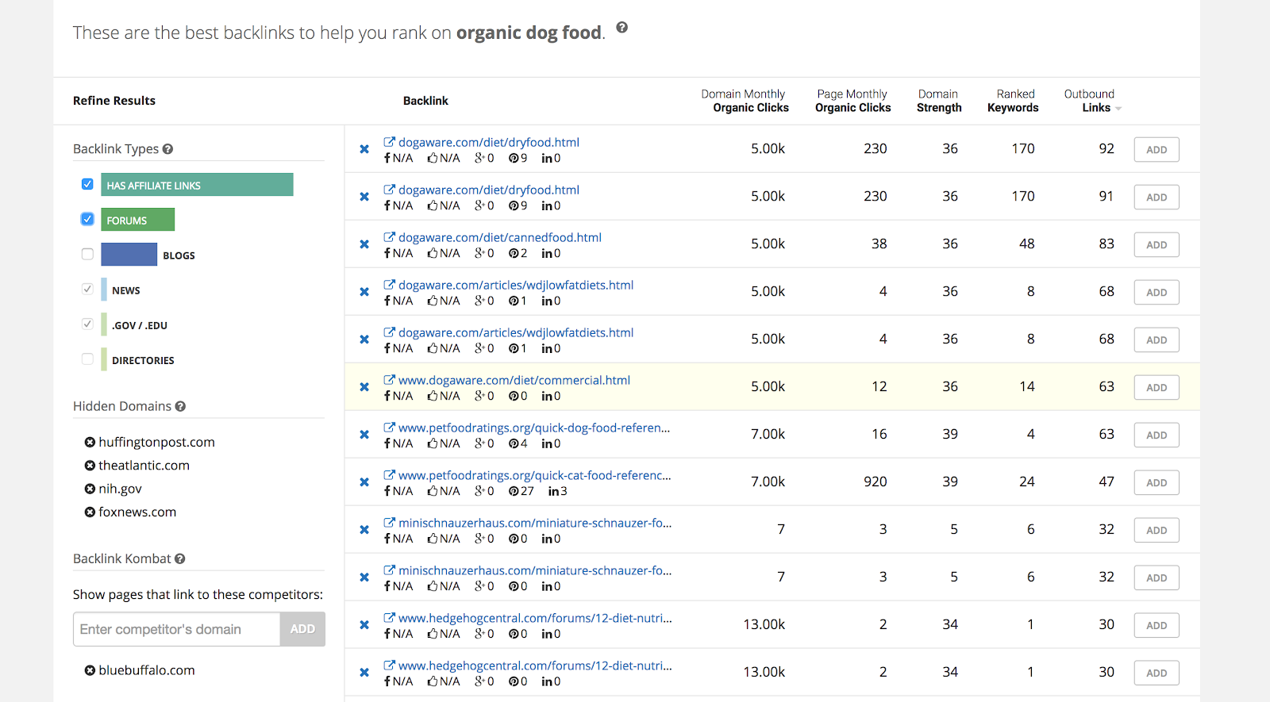The width and height of the screenshot is (1270, 702).
Task: Click the LinkedIn icon in the quick-cat-food row
Action: 552,491
